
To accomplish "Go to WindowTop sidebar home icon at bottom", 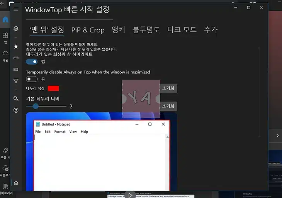I will click(x=16, y=183).
